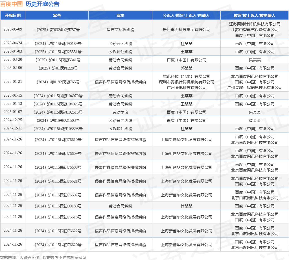289x260 pixels.
Task: Select the date 2025-05-09
Action: 13,29
